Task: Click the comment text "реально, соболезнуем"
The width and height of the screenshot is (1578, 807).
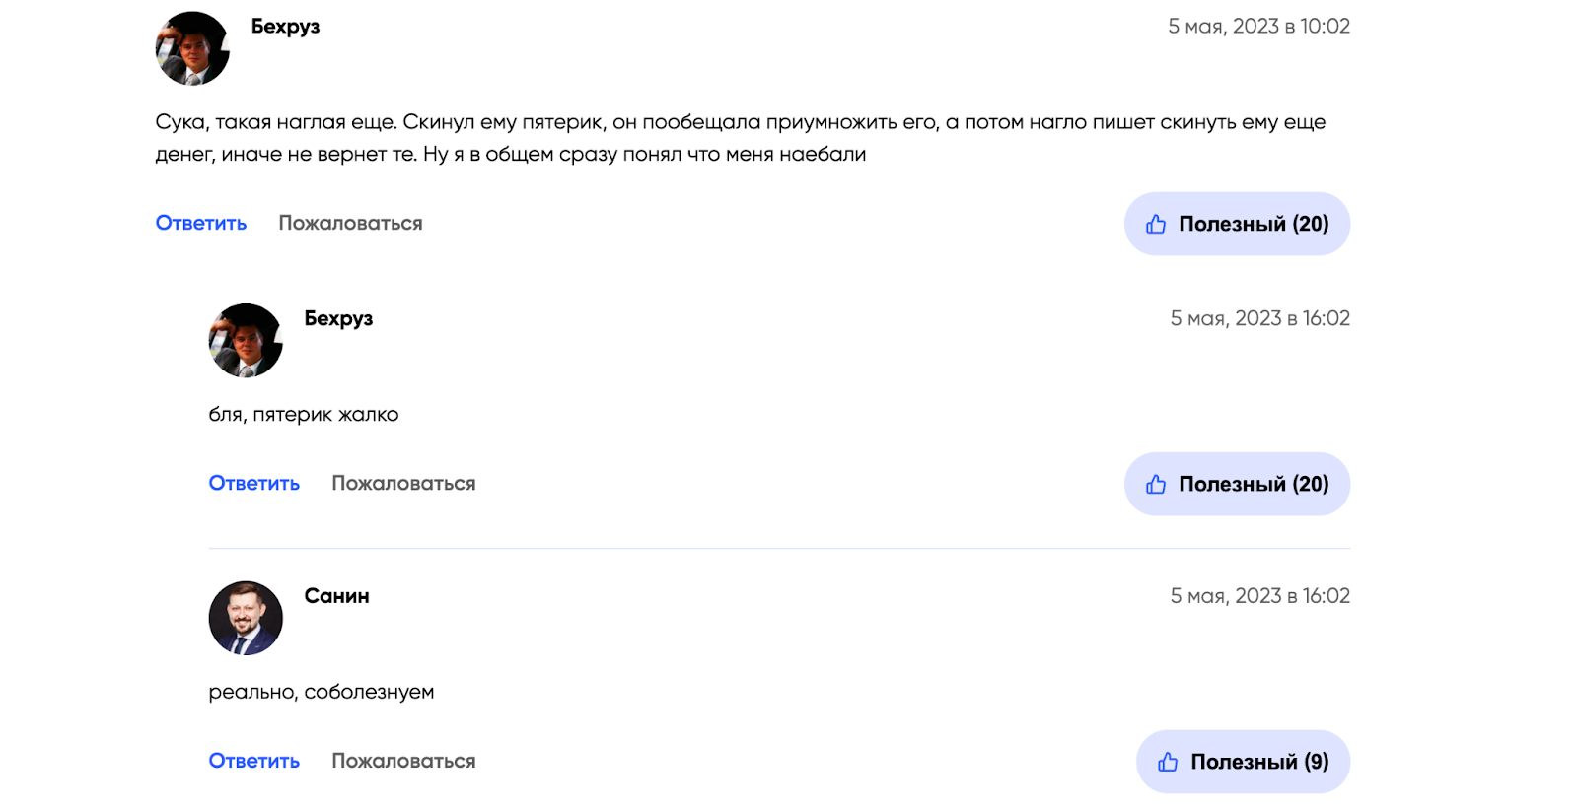Action: coord(321,692)
